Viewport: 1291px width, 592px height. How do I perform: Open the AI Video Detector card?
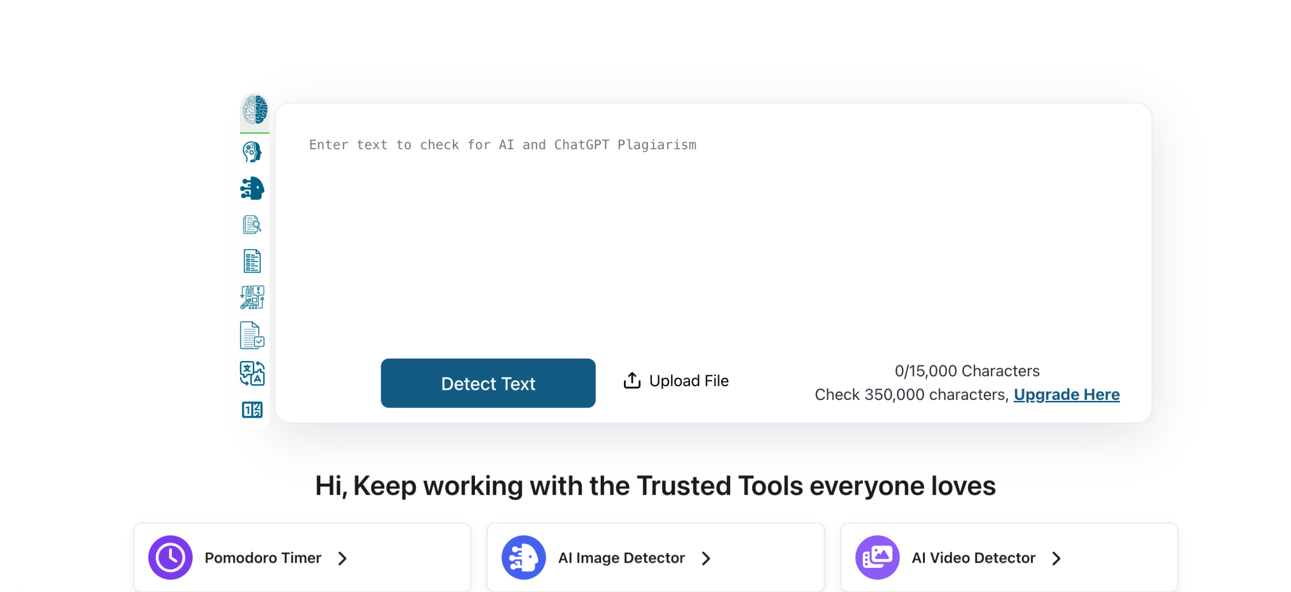coord(1009,558)
